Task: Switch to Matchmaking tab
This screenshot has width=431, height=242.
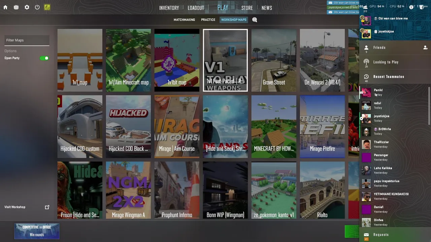Action: click(x=184, y=20)
